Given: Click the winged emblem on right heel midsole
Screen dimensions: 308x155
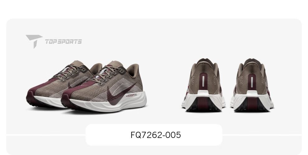Looking at the screenshot, I should pos(239,101).
